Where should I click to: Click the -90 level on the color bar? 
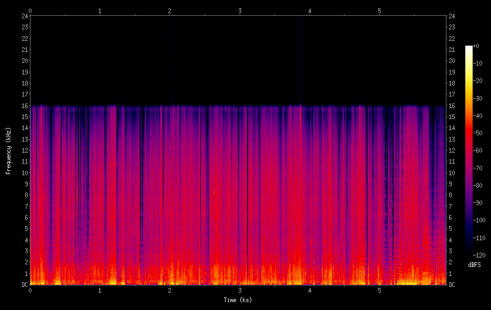pyautogui.click(x=478, y=203)
